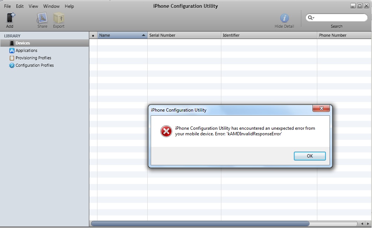
Task: Click the LIBRARY section heading
Action: point(12,36)
